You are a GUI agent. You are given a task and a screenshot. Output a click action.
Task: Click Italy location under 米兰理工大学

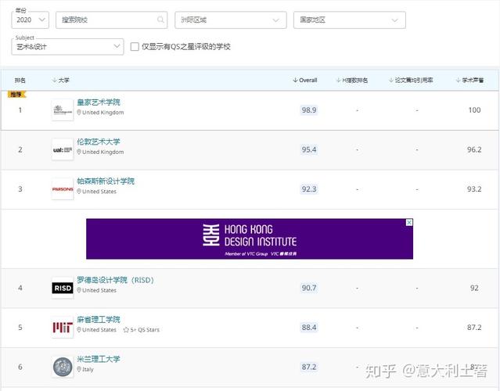(88, 369)
